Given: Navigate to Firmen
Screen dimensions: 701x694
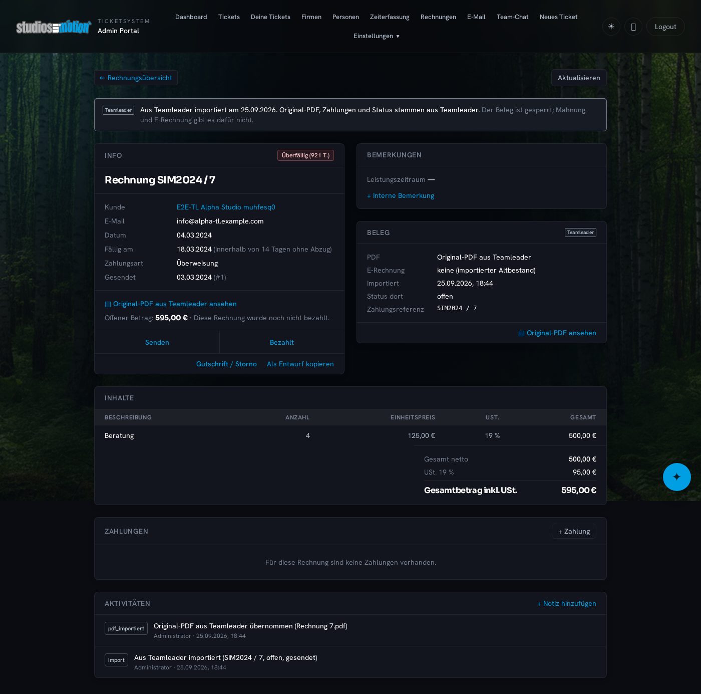Looking at the screenshot, I should click(311, 17).
